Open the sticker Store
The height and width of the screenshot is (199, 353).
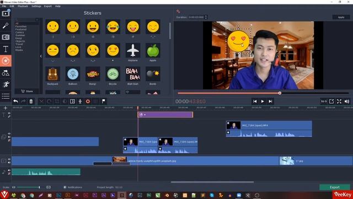27,91
